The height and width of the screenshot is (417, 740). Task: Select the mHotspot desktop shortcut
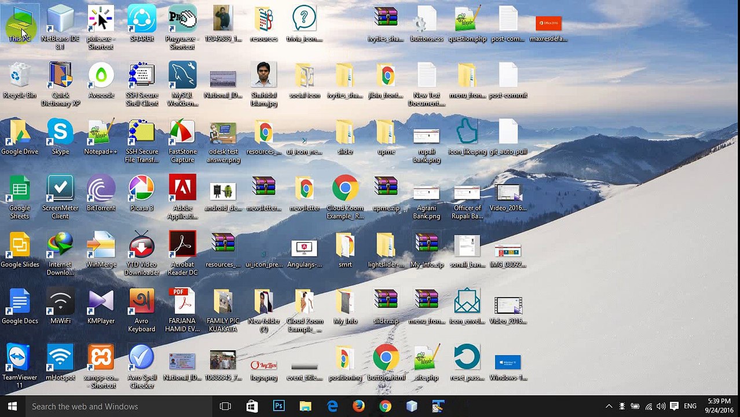pos(60,363)
